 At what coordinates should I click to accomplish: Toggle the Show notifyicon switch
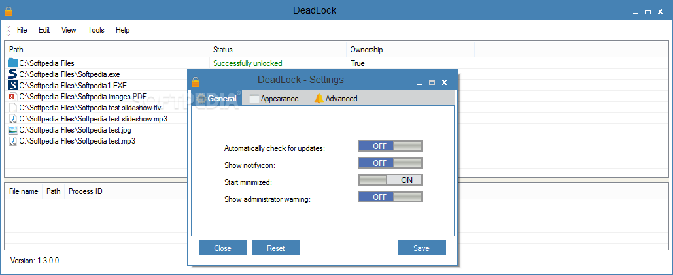tap(390, 163)
